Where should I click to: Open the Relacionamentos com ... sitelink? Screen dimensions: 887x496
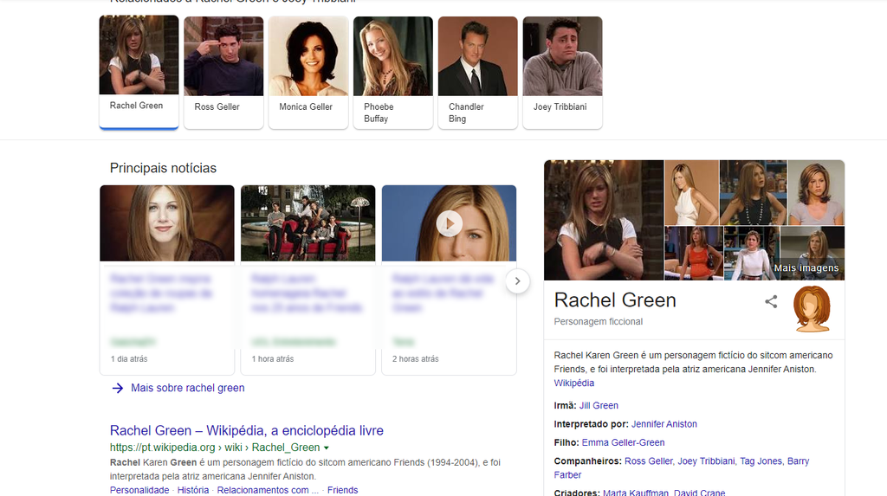click(x=268, y=490)
